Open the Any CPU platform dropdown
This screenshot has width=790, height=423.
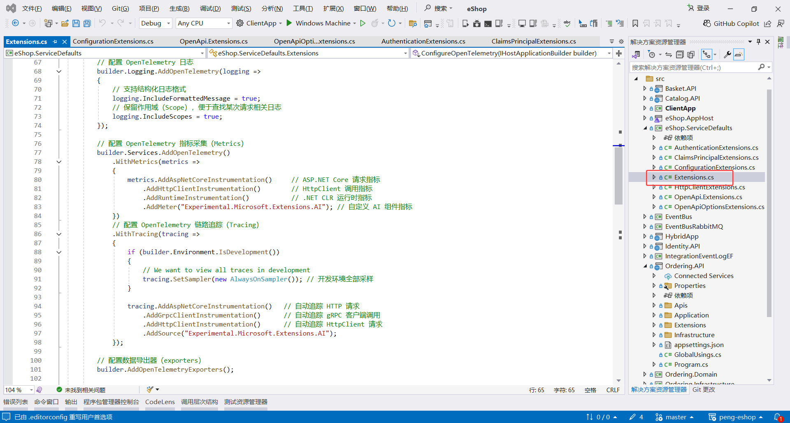pos(204,23)
